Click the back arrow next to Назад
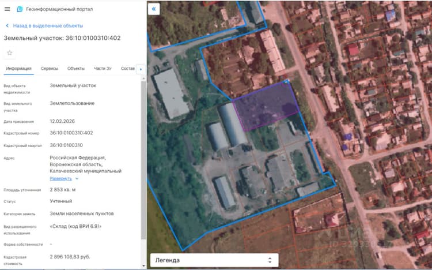The height and width of the screenshot is (270, 432). click(7, 26)
